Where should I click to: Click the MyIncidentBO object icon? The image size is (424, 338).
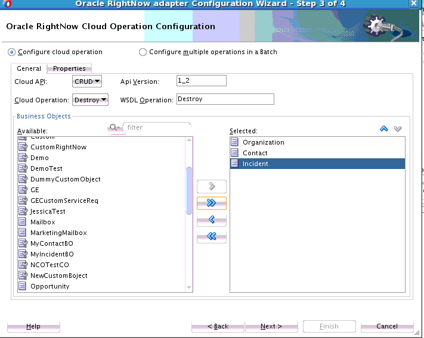[x=23, y=254]
